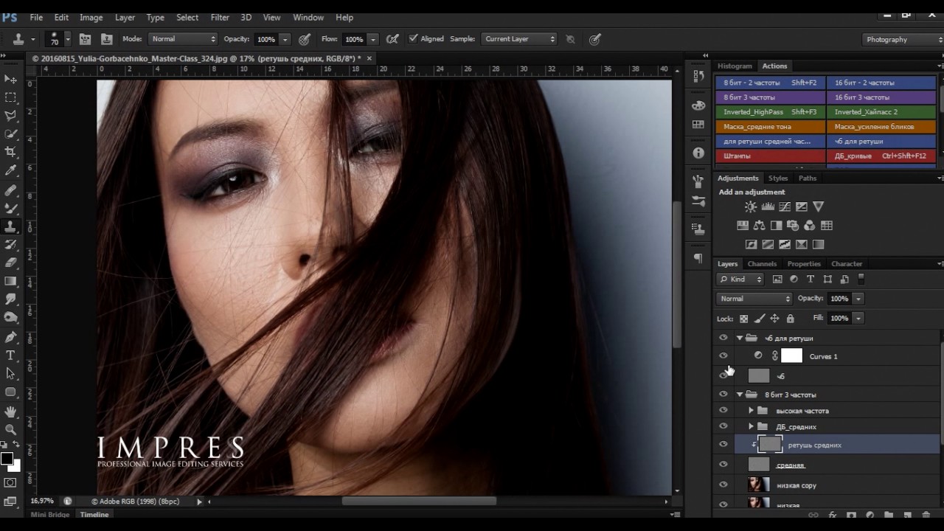Add a Channel Mixer adjustment
944x531 pixels.
[810, 226]
